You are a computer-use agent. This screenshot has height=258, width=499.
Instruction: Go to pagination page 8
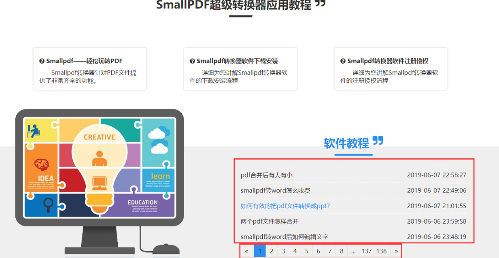(x=342, y=251)
